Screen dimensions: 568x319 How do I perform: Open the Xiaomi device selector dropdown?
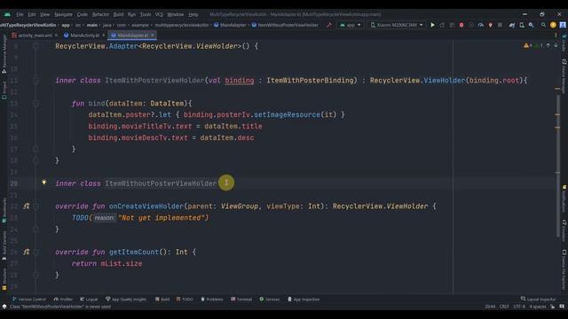[x=397, y=25]
